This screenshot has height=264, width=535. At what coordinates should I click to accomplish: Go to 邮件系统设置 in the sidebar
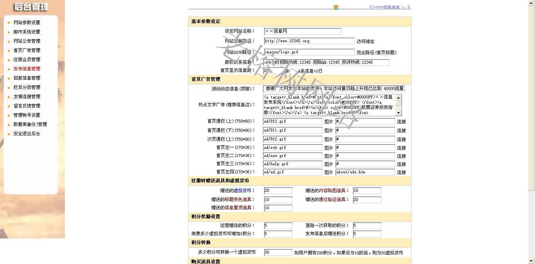27,32
